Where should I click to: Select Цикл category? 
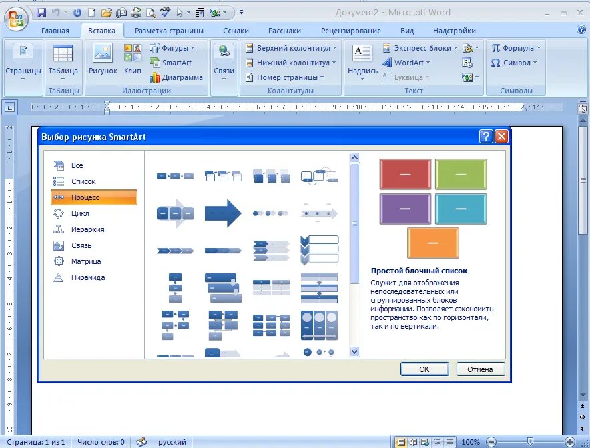point(94,213)
